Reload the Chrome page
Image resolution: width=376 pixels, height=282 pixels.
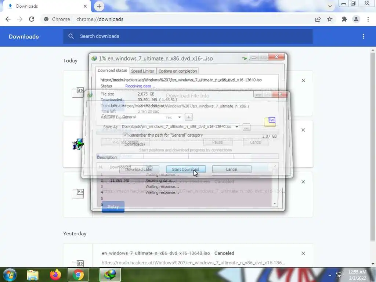pyautogui.click(x=32, y=19)
